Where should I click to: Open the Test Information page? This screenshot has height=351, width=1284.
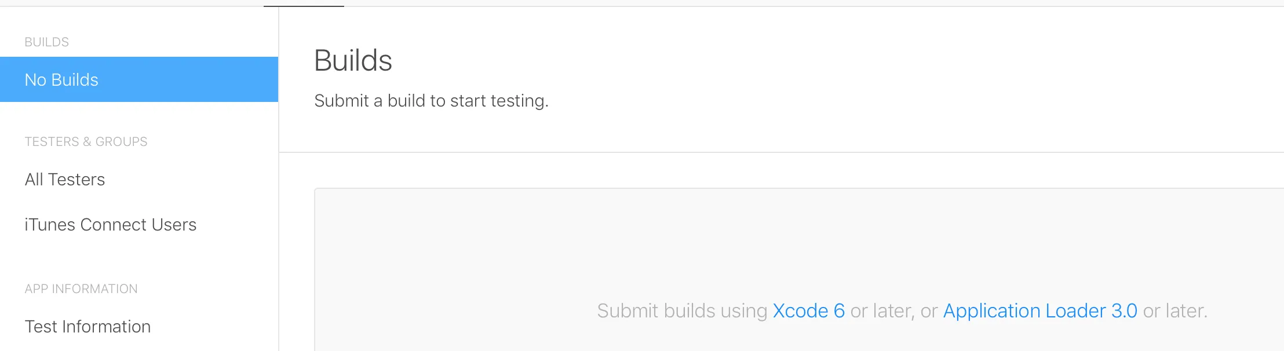(x=87, y=327)
